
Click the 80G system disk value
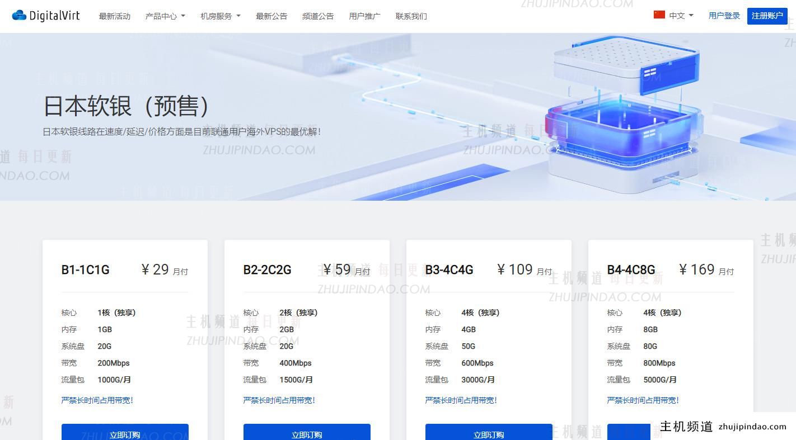click(650, 346)
